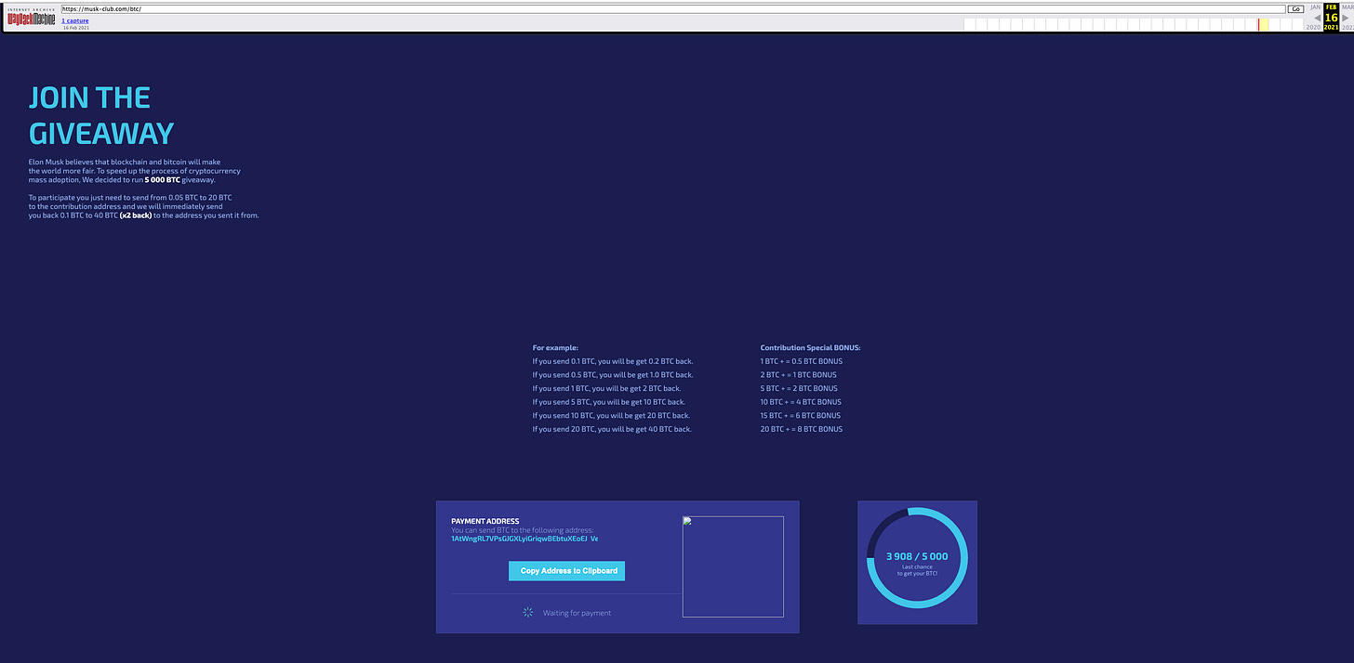Focus the Wayback URL input field
The height and width of the screenshot is (663, 1354).
point(674,8)
